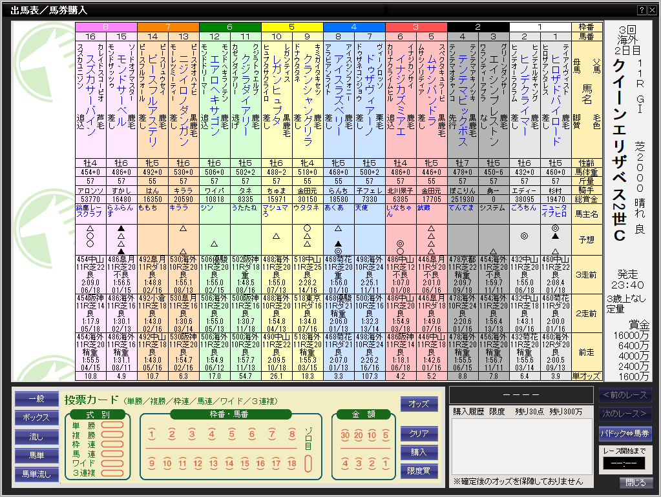Select horse name テンテマビックボス
This screenshot has width=661, height=497.
tap(463, 99)
